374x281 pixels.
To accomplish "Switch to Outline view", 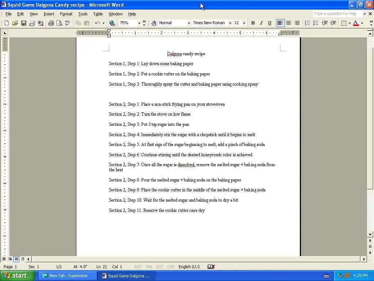I will point(22,259).
